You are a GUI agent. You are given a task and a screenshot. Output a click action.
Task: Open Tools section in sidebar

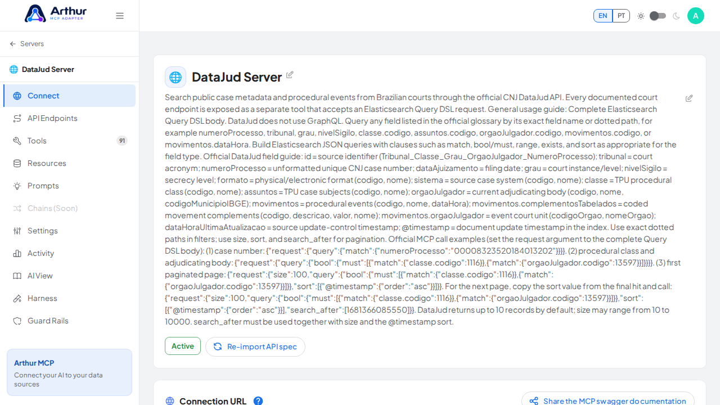point(69,141)
